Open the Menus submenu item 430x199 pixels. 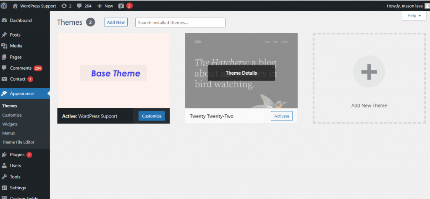click(x=8, y=133)
